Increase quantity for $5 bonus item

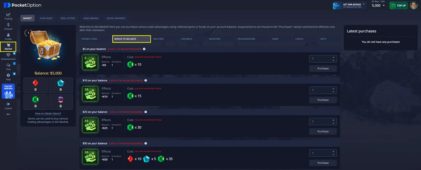coord(333,57)
